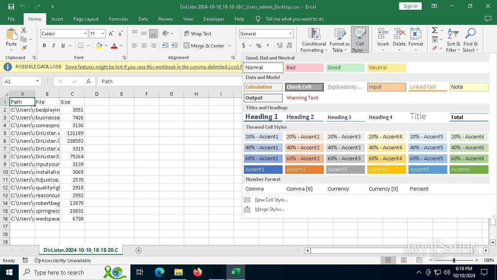Open Find & Select menu
This screenshot has height=280, width=497.
pyautogui.click(x=470, y=40)
